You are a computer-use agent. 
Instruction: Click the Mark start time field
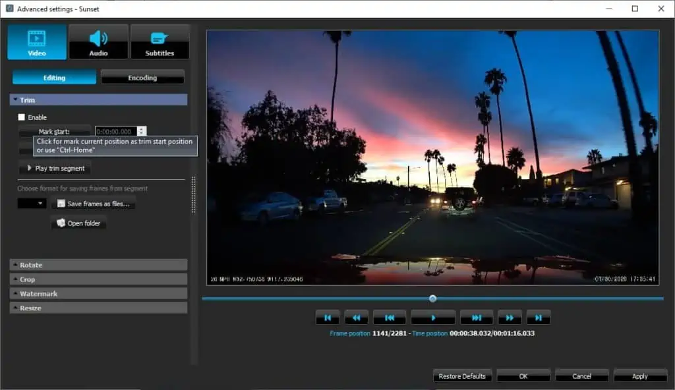[116, 131]
